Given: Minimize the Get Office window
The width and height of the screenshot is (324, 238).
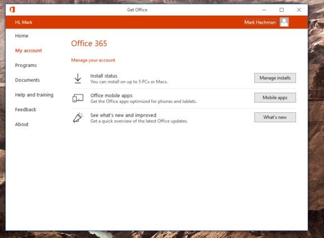Looking at the screenshot, I should click(264, 9).
